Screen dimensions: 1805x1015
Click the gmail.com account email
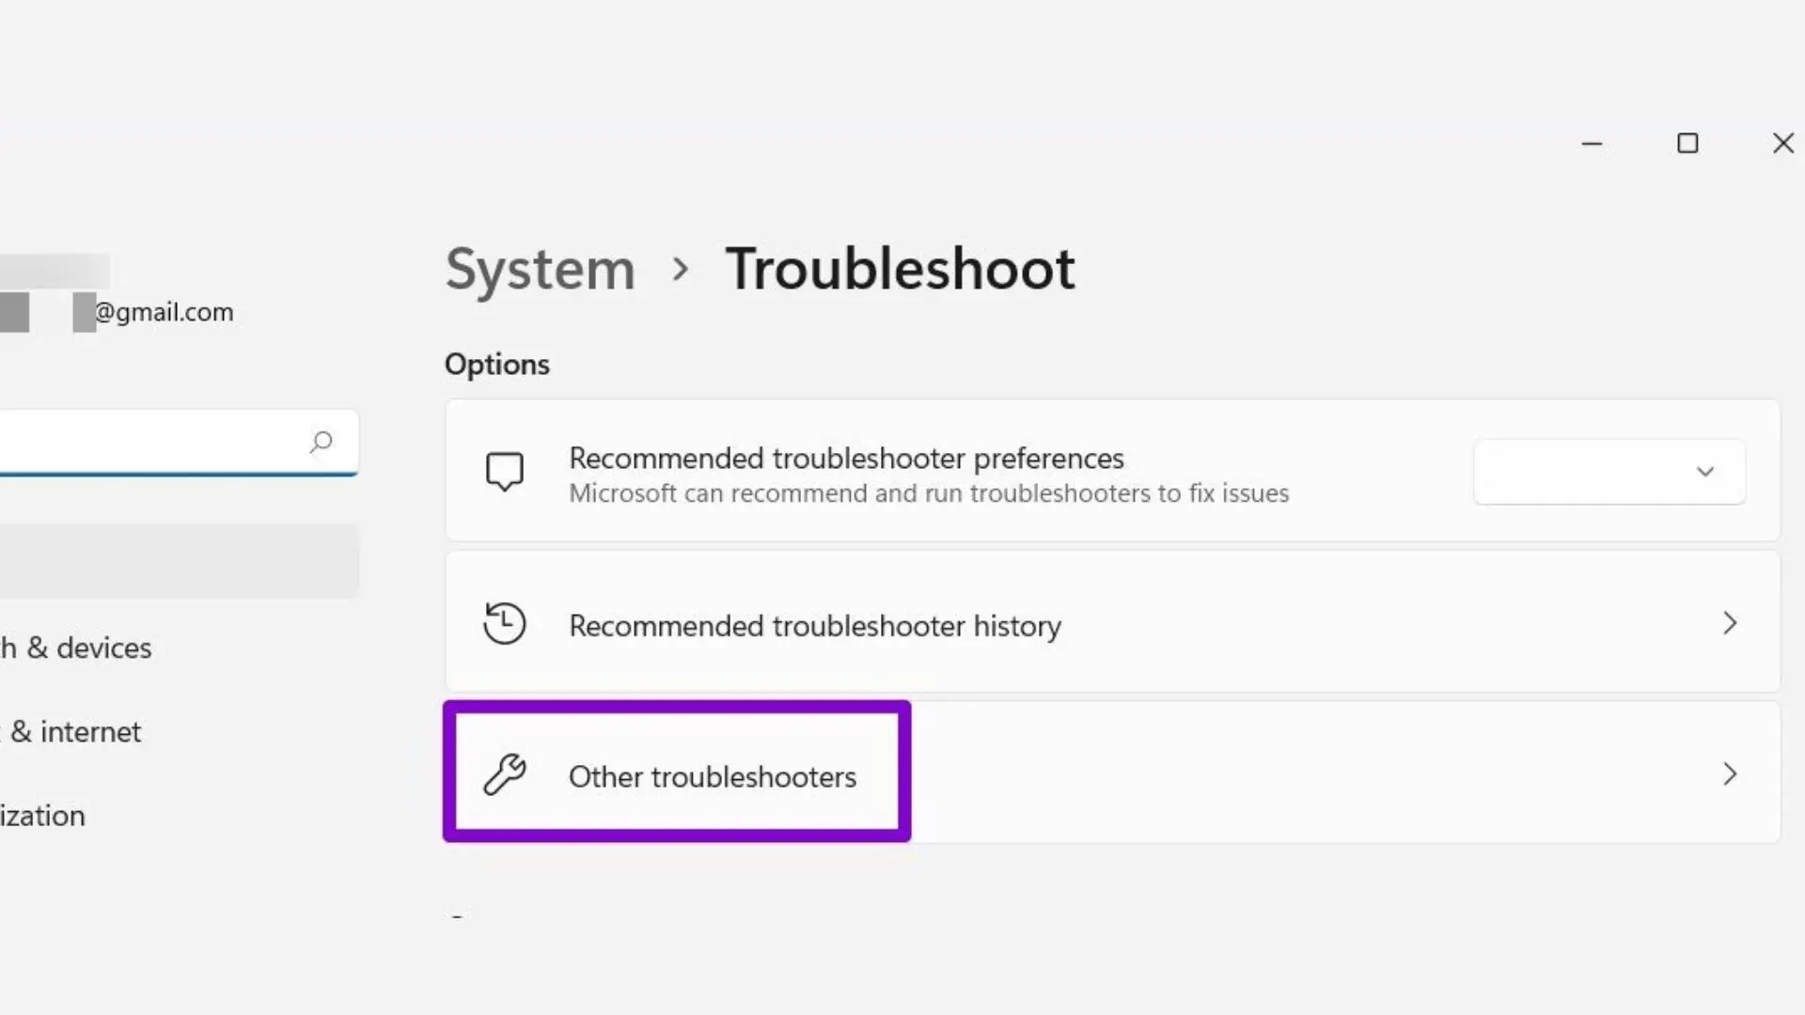[164, 312]
